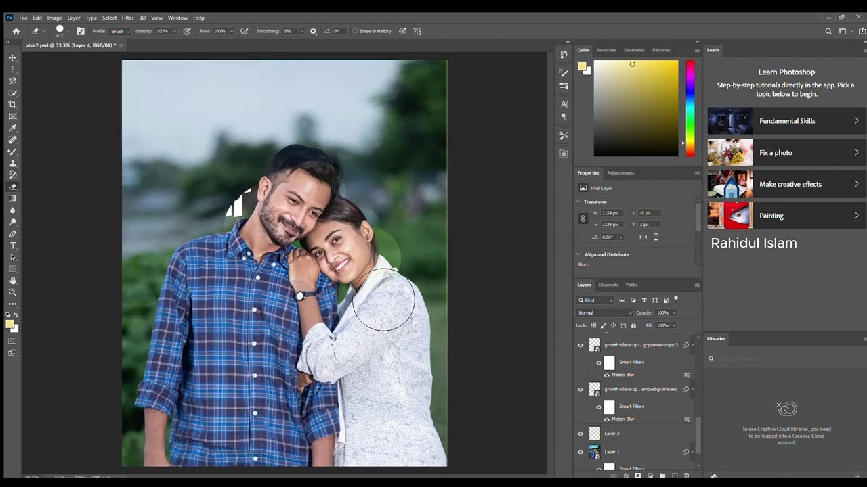Viewport: 867px width, 487px height.
Task: Open the layer filter Kind dropdown
Action: 595,300
